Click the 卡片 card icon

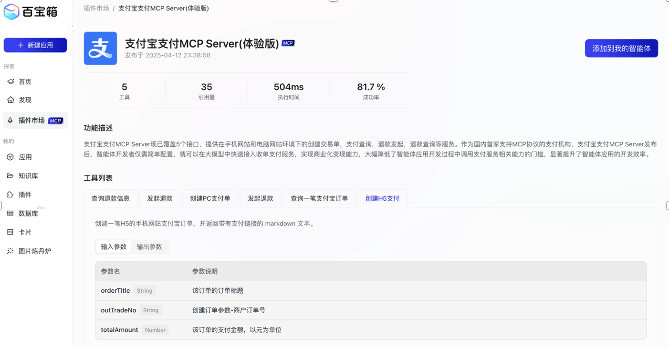(10, 232)
